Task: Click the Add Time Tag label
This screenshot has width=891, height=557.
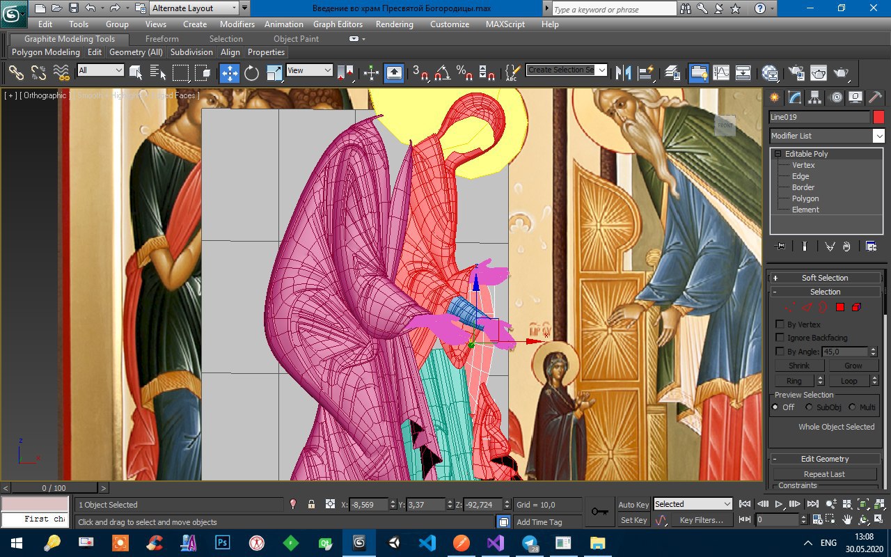Action: (x=539, y=522)
